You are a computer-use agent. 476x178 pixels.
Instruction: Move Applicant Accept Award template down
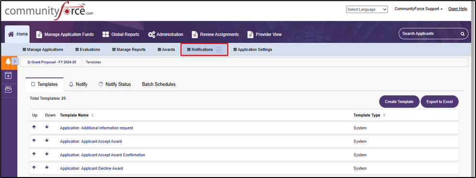pyautogui.click(x=47, y=140)
